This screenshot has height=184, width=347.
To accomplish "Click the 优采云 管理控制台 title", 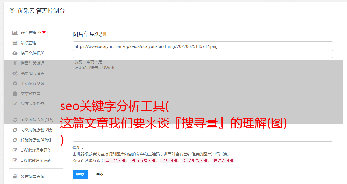I will (41, 11).
